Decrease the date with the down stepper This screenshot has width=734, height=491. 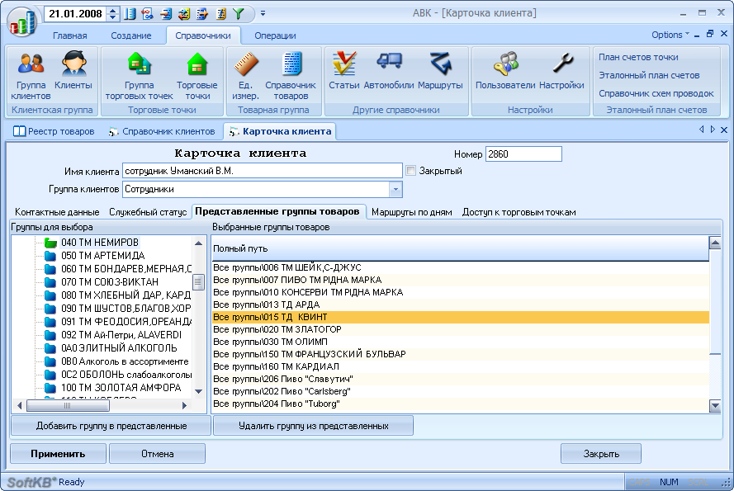tap(113, 17)
